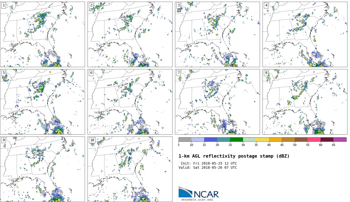
Task: Click the NCAR logo
Action: pos(199,192)
